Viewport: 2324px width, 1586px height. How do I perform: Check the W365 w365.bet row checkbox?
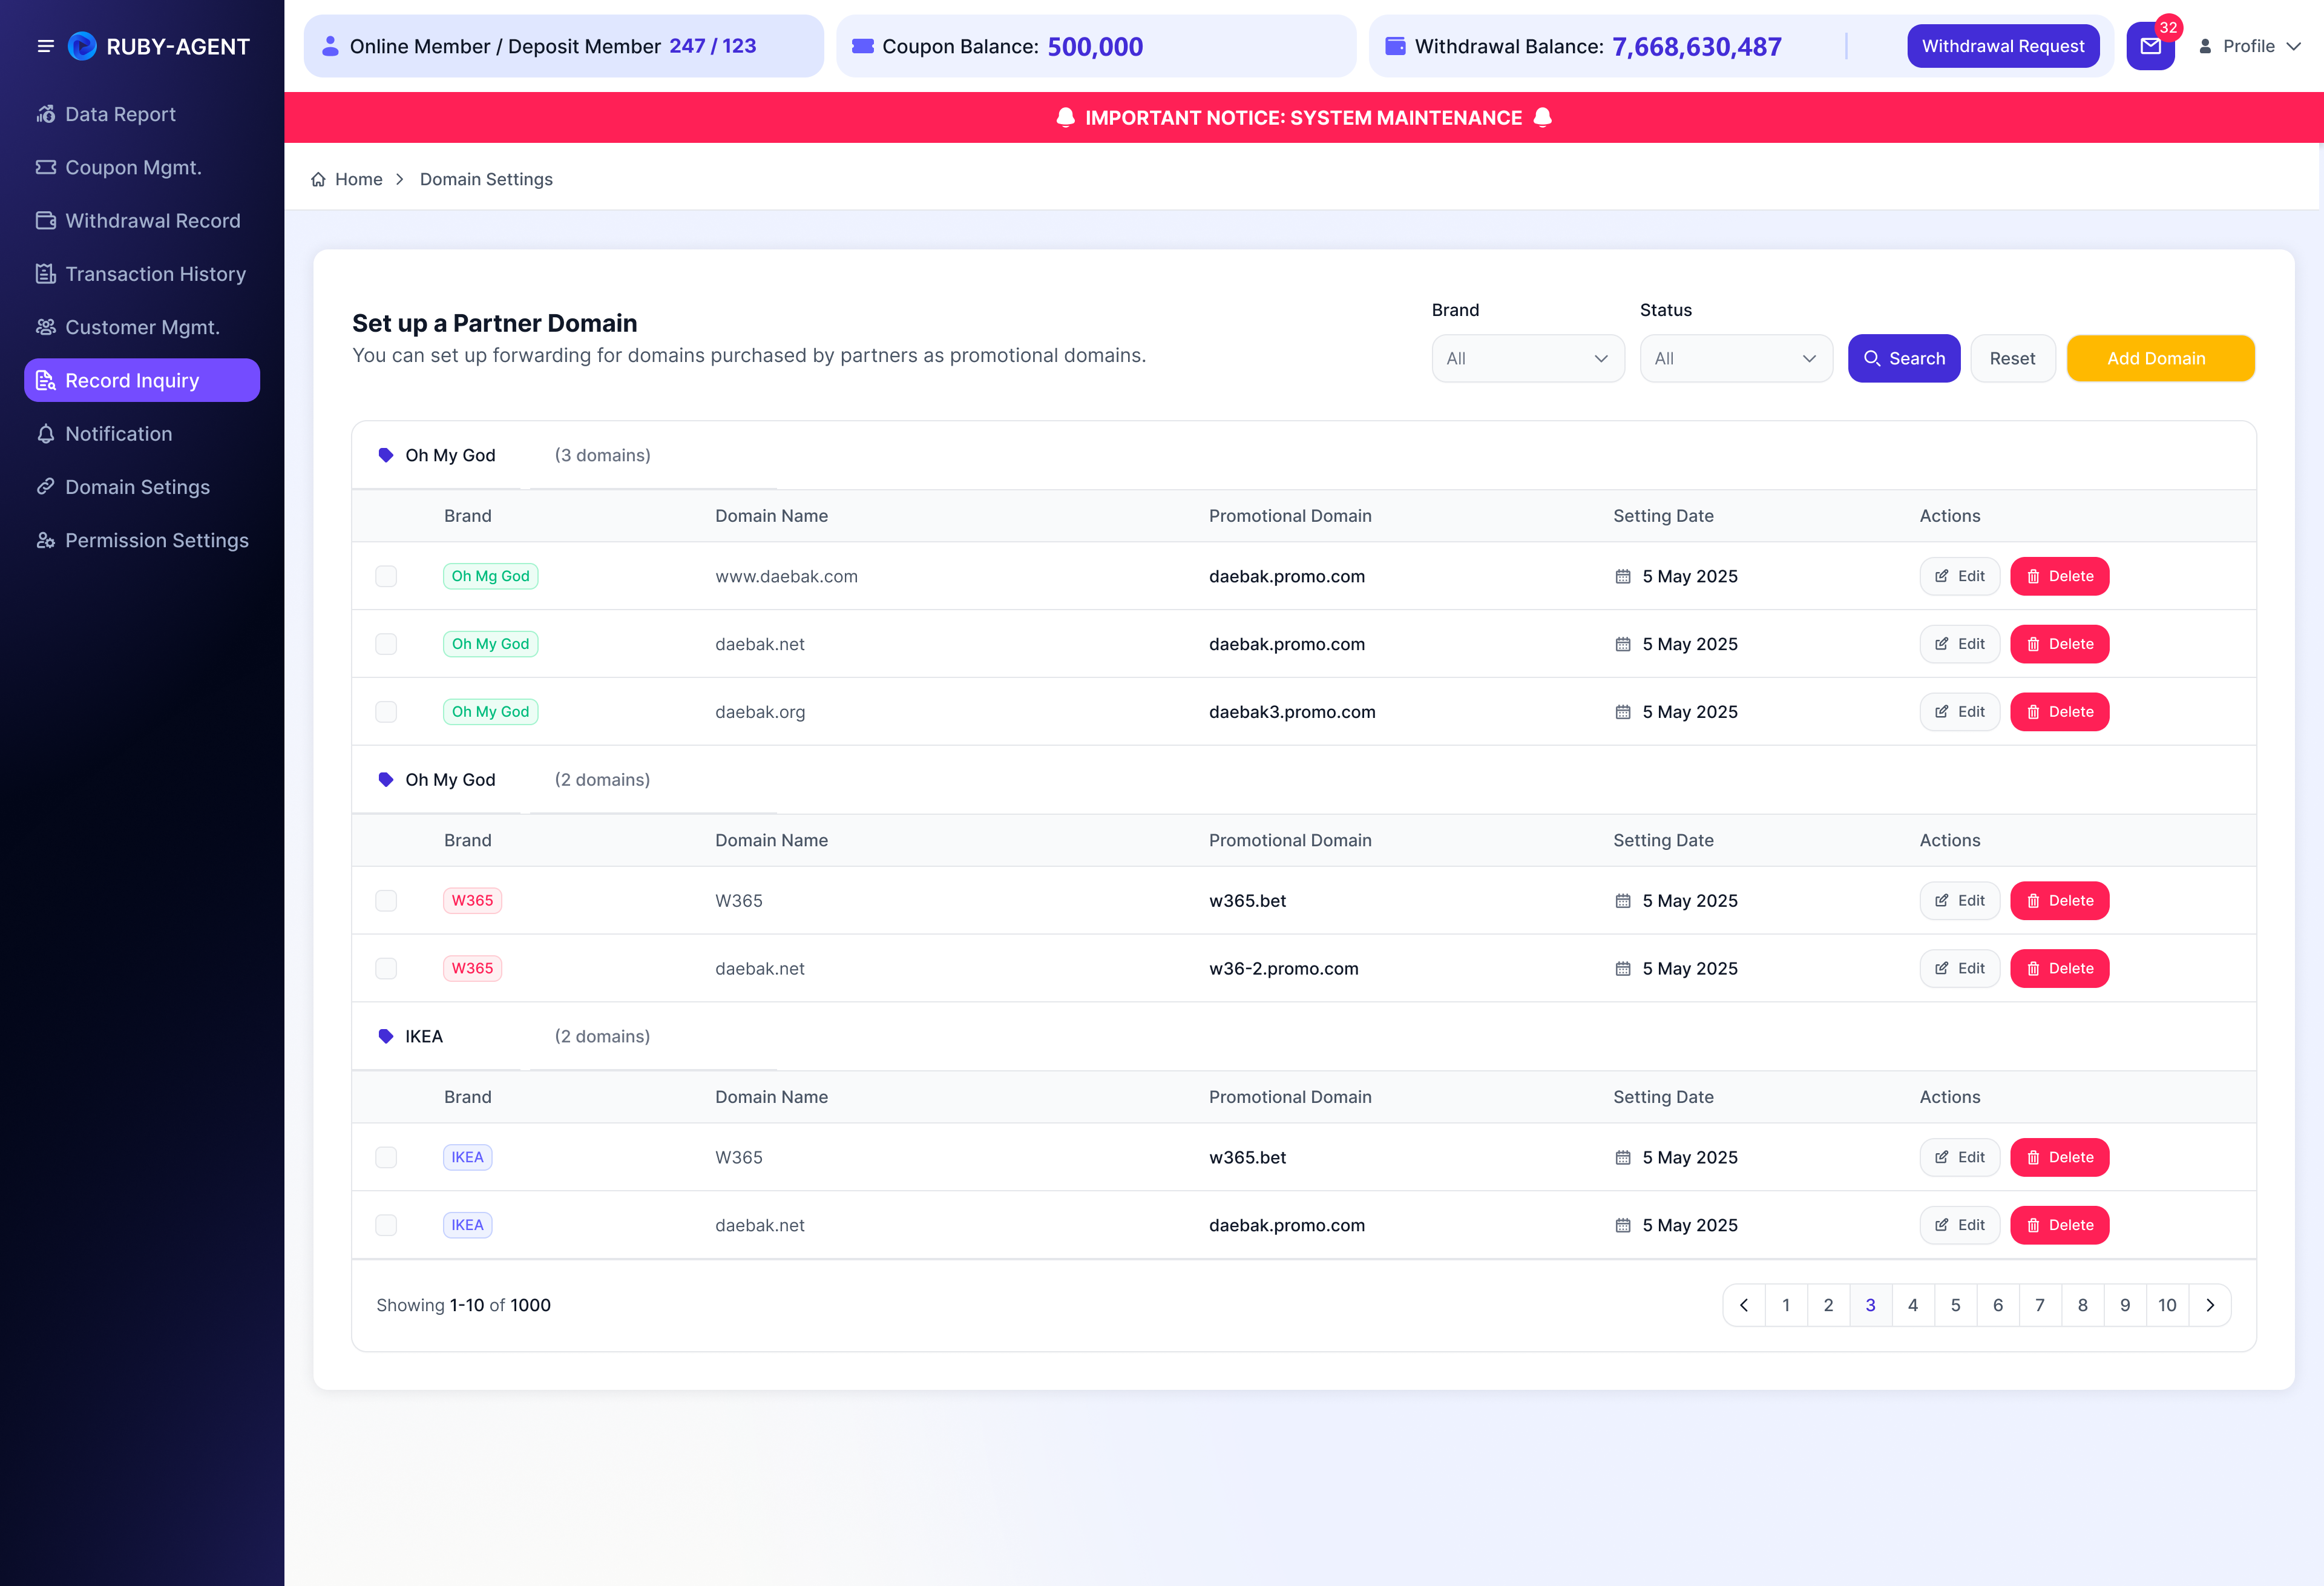(386, 901)
